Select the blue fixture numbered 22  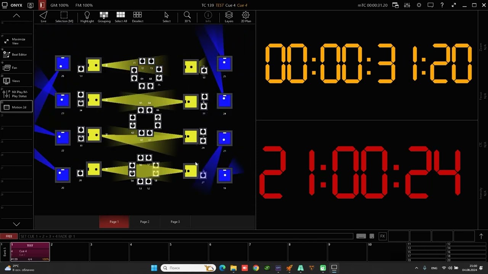click(63, 138)
